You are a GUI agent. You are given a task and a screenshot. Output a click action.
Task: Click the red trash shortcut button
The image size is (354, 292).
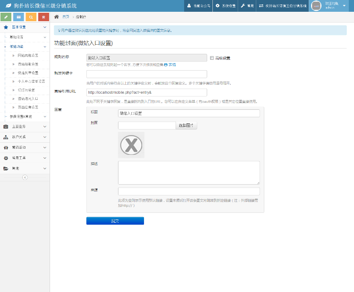coord(43,17)
